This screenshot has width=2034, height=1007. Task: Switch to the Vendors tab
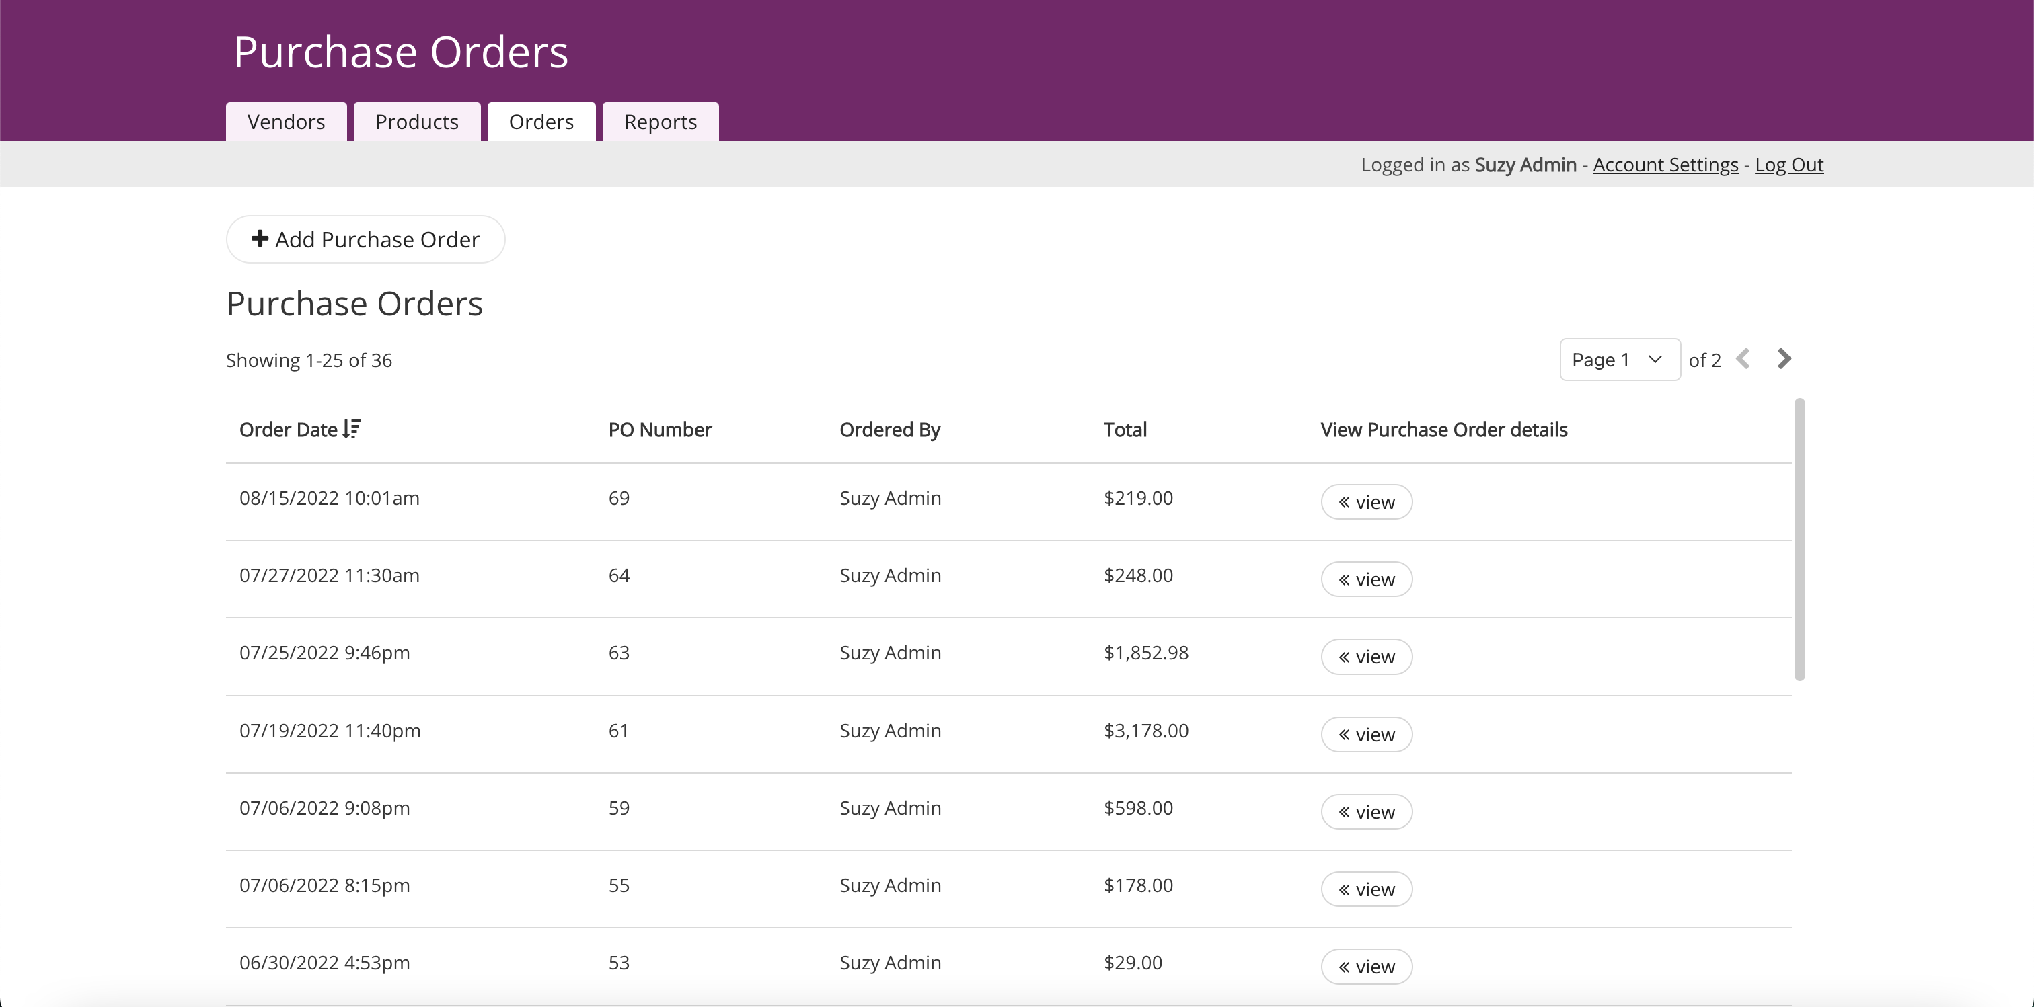286,122
